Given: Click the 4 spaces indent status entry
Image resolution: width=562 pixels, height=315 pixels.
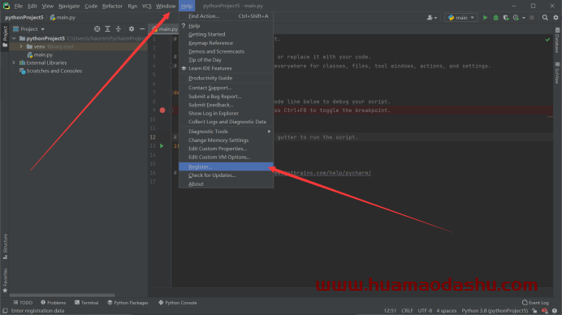Looking at the screenshot, I should [x=447, y=311].
